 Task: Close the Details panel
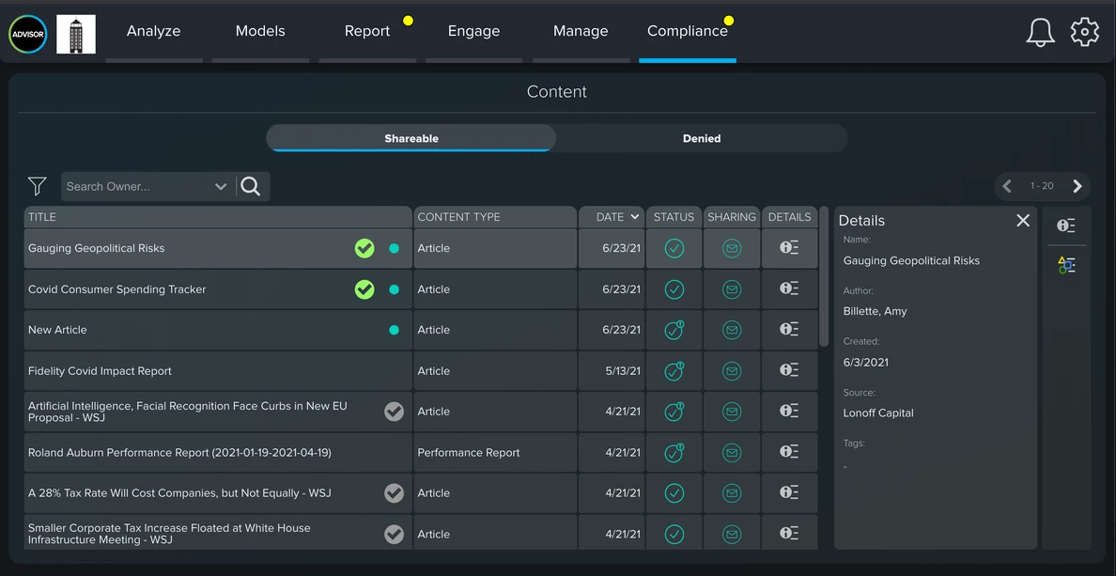click(1023, 221)
